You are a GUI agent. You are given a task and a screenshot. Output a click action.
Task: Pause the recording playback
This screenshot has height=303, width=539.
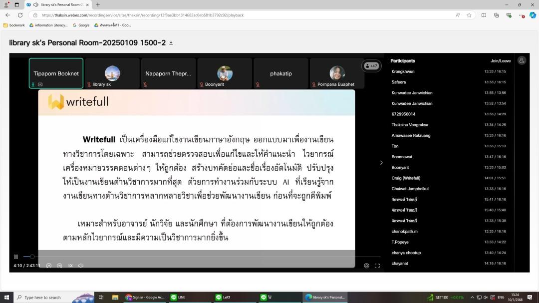pyautogui.click(x=16, y=257)
